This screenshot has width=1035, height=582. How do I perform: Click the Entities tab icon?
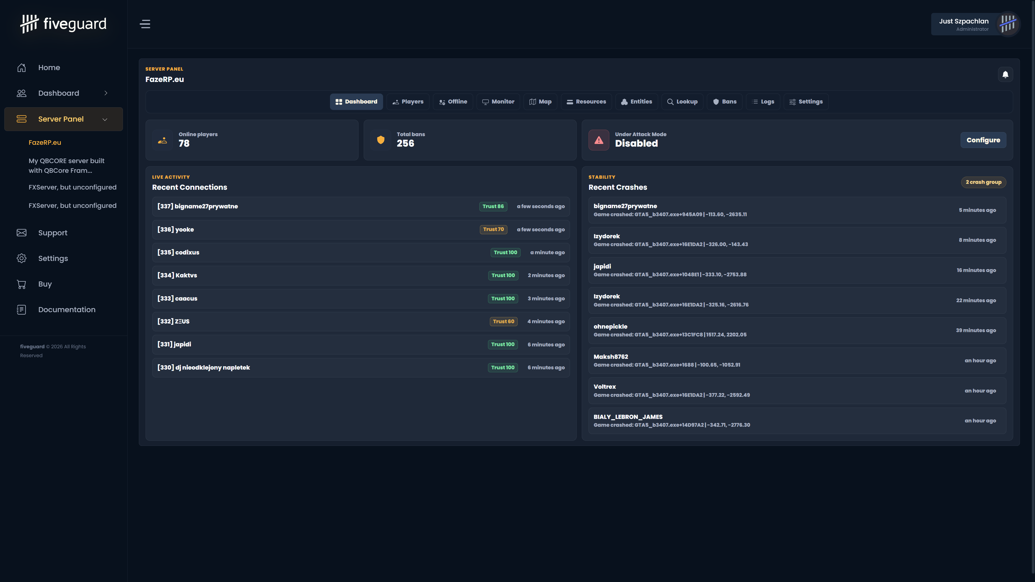click(x=624, y=102)
